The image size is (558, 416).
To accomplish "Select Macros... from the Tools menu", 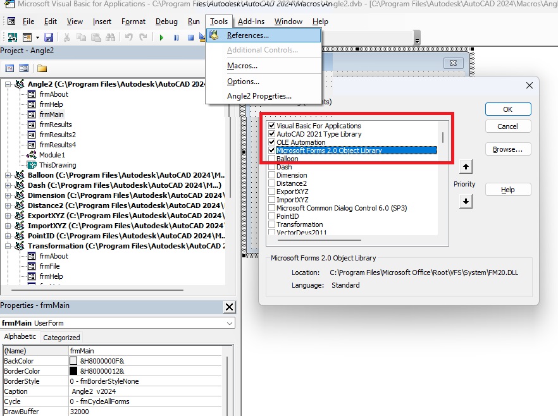I will coord(242,66).
